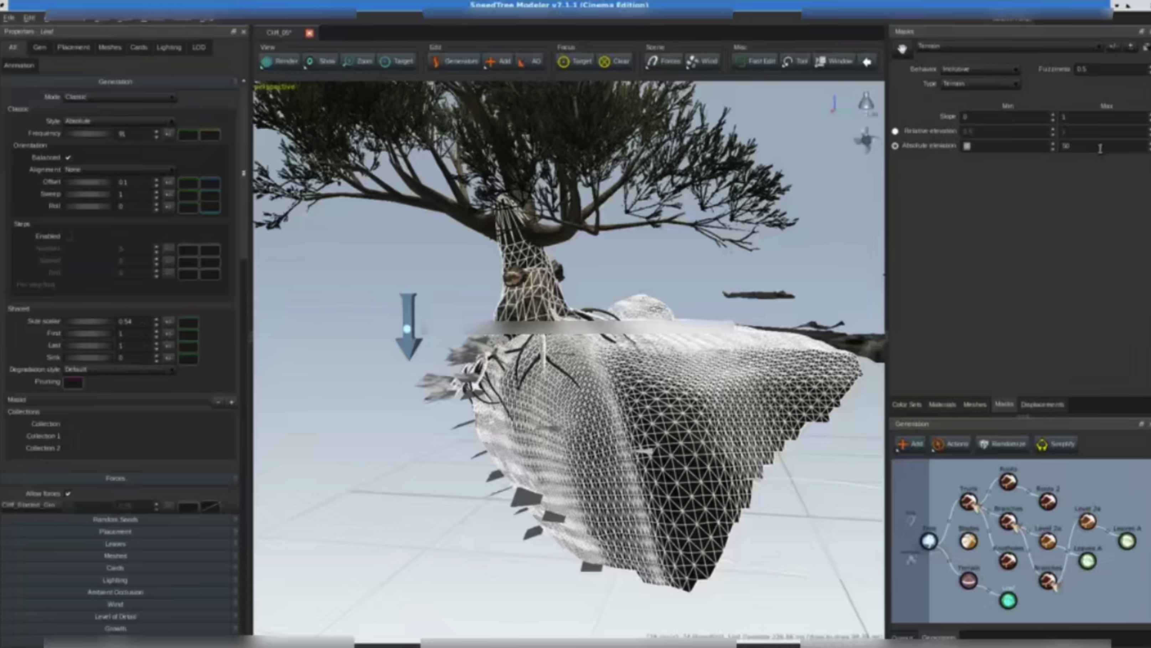Click the Pruning color swatch

pyautogui.click(x=73, y=382)
